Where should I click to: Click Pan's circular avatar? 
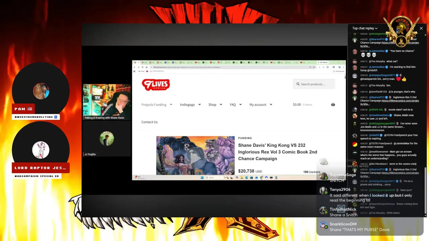pos(41,91)
